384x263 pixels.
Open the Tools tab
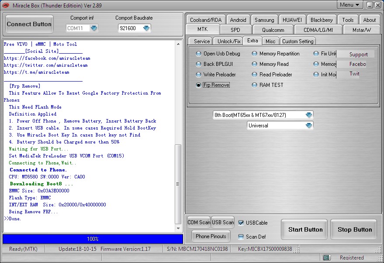(348, 20)
